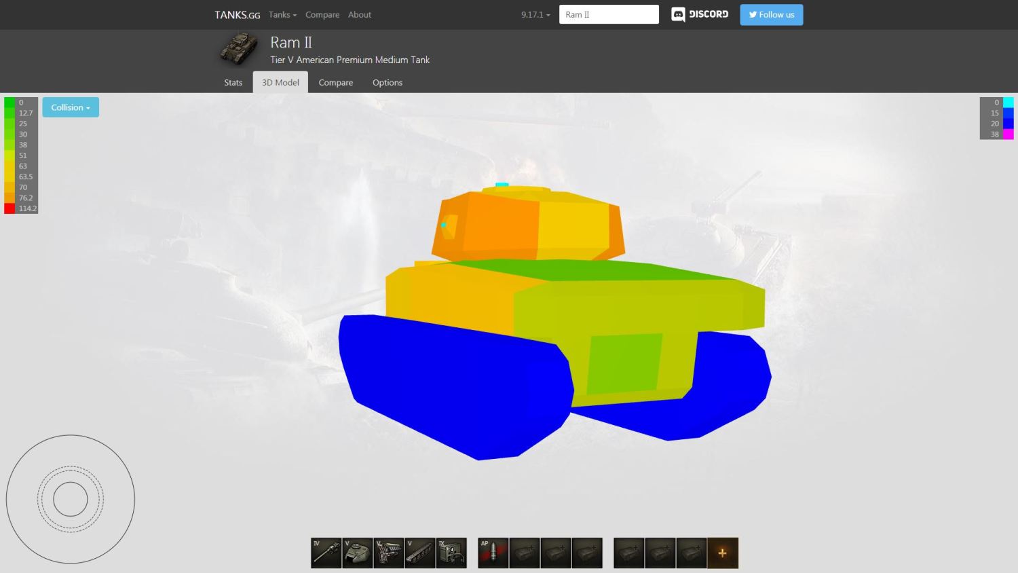Select the engine module icon
1018x573 pixels.
coord(389,553)
